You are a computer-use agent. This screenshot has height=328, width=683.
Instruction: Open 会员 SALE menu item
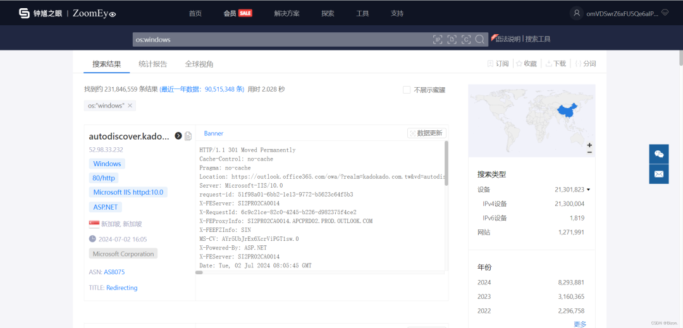(238, 13)
